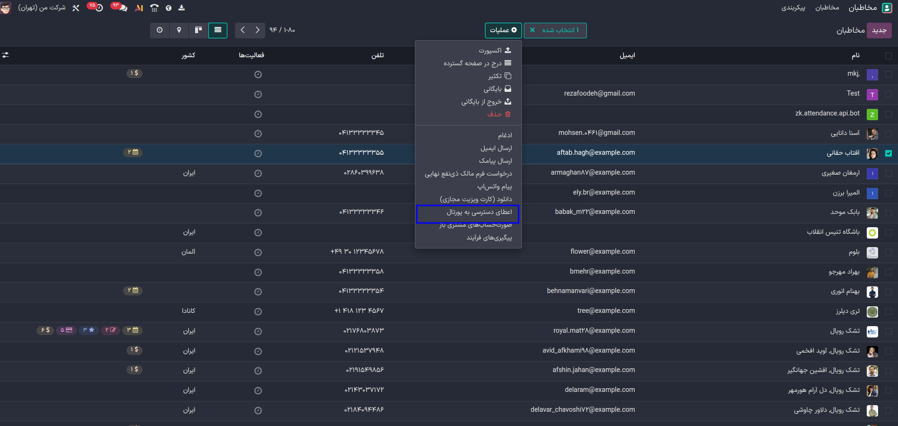Choose خروج از بایگانی menu item
This screenshot has width=898, height=426.
pos(468,101)
